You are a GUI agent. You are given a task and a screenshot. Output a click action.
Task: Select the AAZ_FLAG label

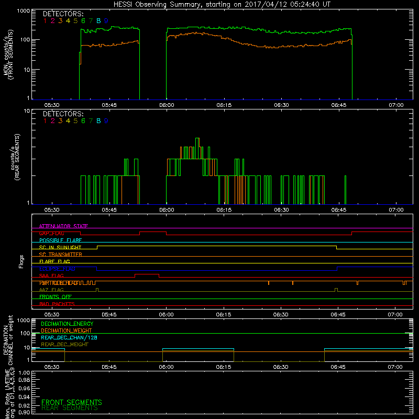[x=51, y=290]
